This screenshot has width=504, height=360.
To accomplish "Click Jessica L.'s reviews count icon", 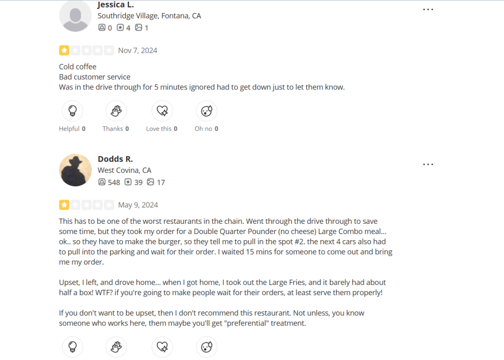I will point(120,28).
